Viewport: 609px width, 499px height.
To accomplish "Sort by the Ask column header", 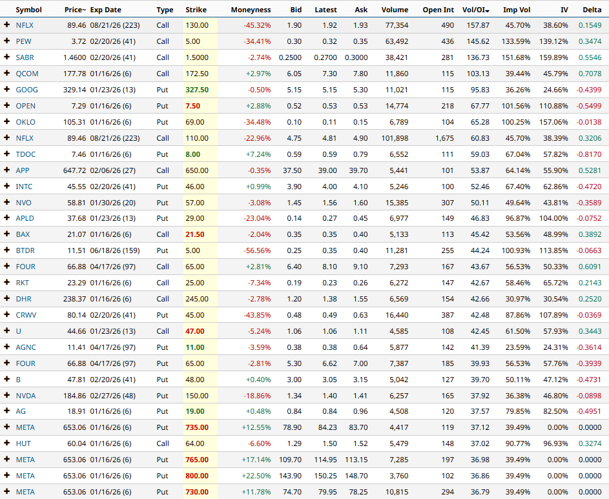I will pos(361,10).
